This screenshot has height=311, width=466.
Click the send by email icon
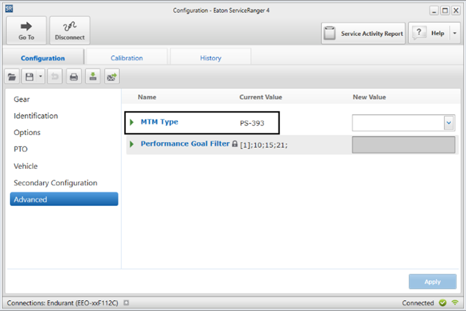click(111, 77)
